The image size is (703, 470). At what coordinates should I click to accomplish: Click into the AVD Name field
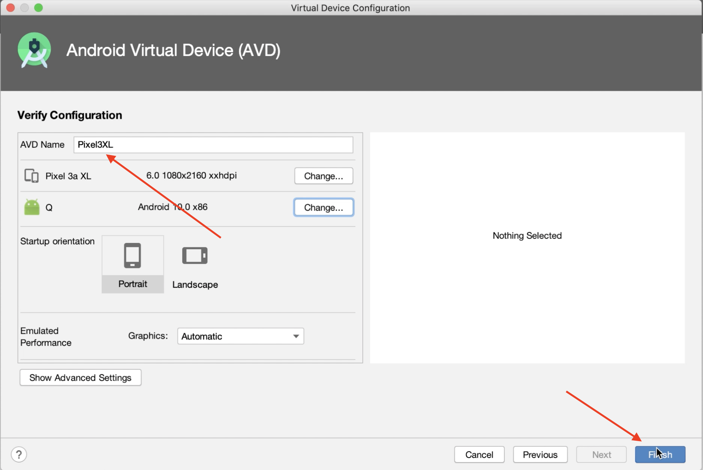213,145
